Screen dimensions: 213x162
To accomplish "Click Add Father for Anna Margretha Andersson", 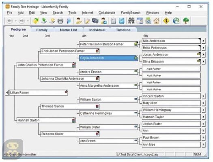I will (171, 83).
